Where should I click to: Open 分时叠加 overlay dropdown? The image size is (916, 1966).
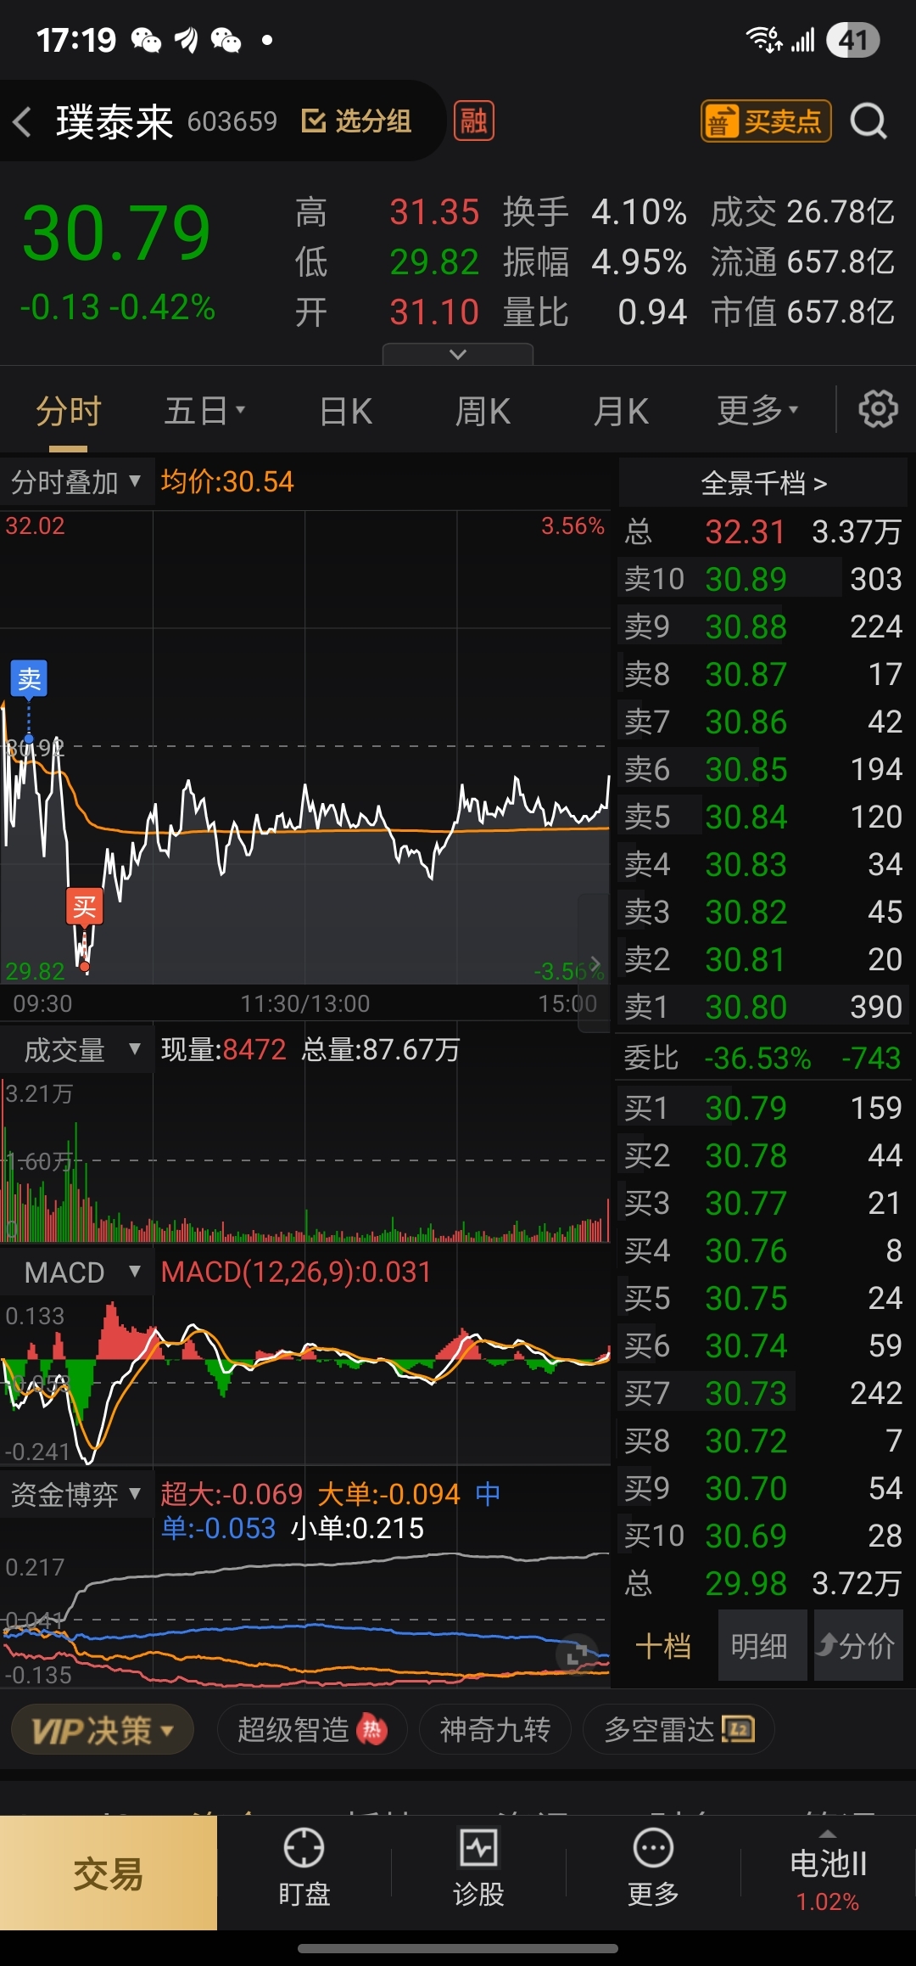pyautogui.click(x=76, y=482)
